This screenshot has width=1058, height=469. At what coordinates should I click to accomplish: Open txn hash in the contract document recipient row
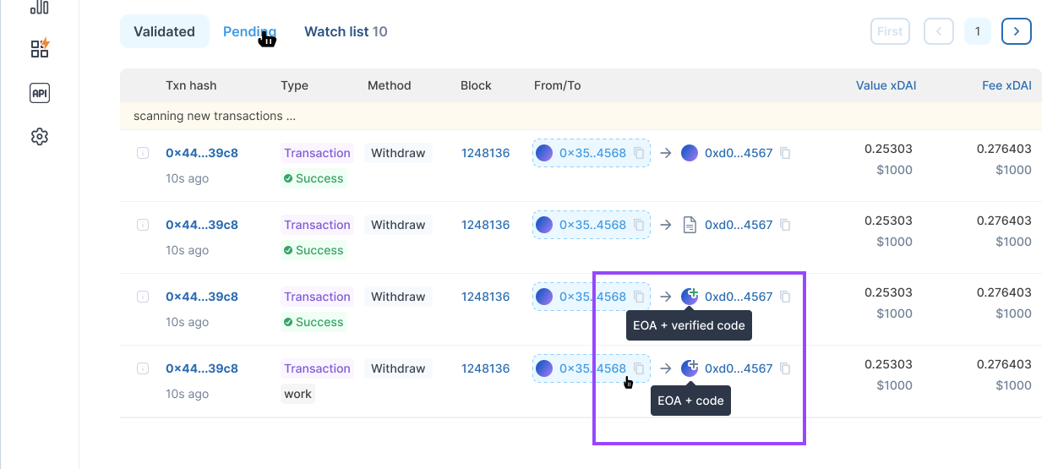coord(202,225)
